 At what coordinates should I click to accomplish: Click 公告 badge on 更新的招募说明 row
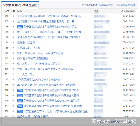pyautogui.click(x=20, y=106)
